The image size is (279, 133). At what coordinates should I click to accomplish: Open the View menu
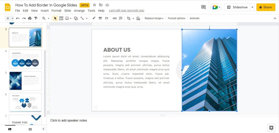click(34, 11)
